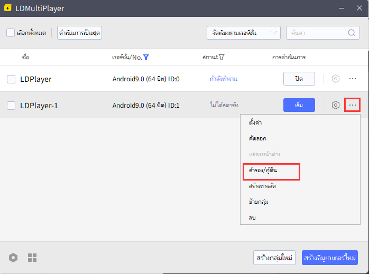
Task: Click the ชื่อ column header
Action: coord(25,57)
